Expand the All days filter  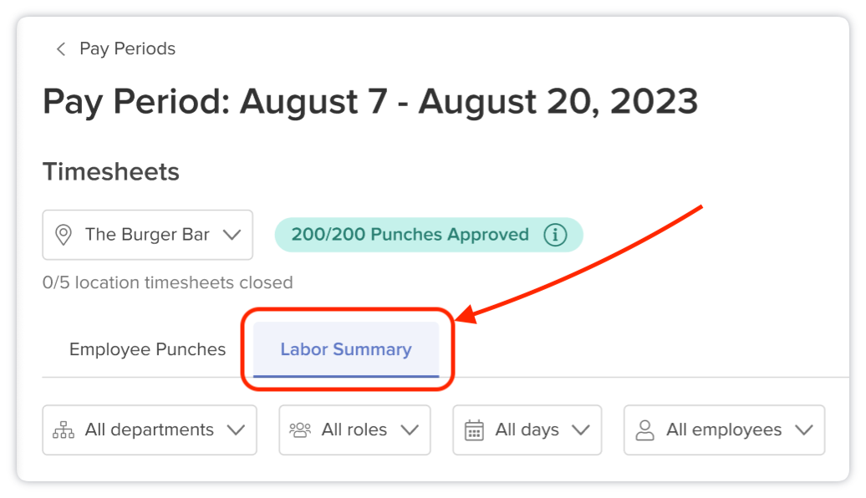(x=527, y=430)
